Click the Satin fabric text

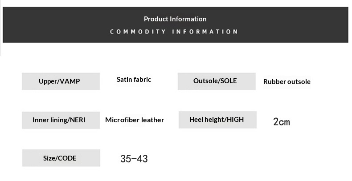tap(134, 80)
